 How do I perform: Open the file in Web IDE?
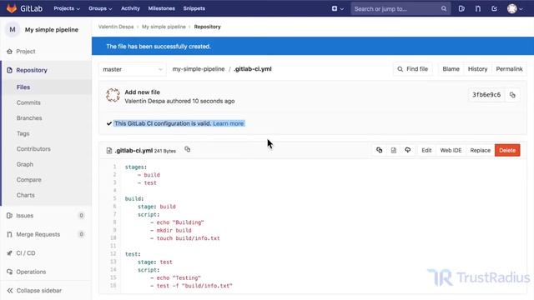(451, 150)
